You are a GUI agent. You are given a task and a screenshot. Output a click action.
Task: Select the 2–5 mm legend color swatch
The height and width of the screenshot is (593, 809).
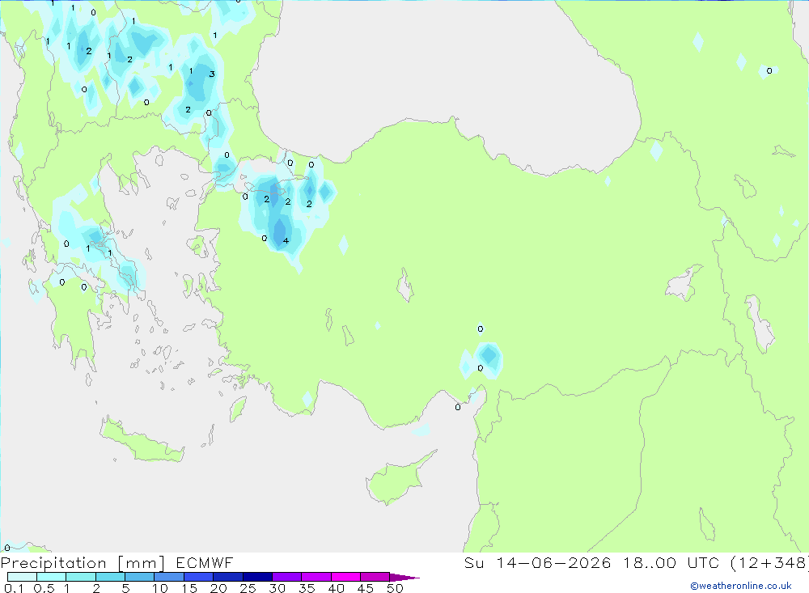tap(110, 577)
